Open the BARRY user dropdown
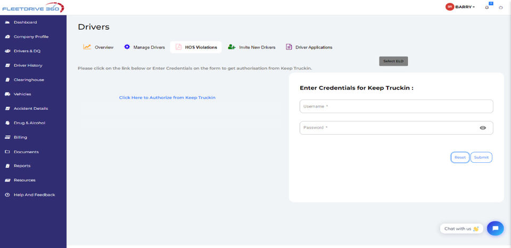Viewport: 511px width, 248px height. tap(465, 7)
